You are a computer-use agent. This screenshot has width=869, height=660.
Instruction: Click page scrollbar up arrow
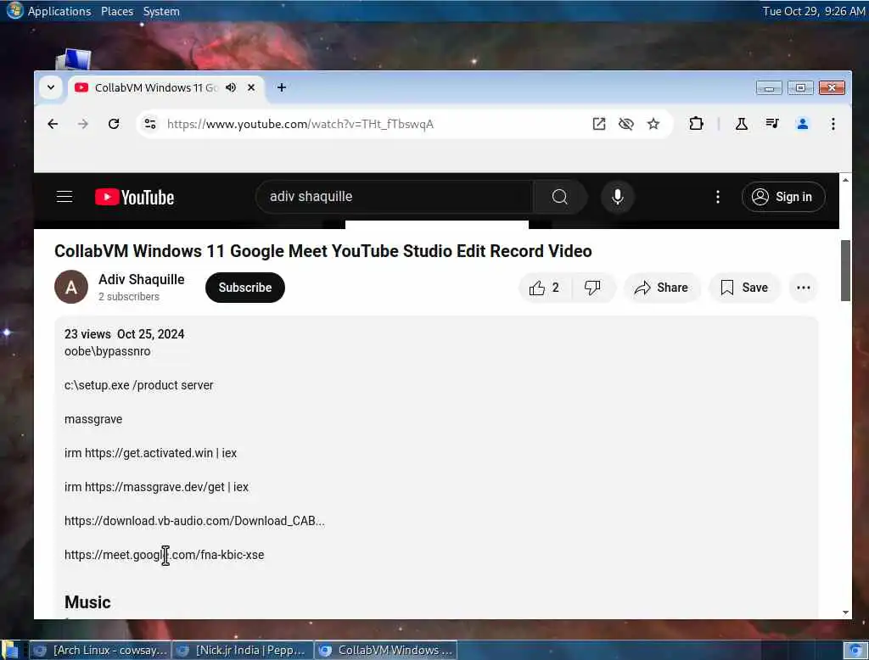(x=845, y=180)
